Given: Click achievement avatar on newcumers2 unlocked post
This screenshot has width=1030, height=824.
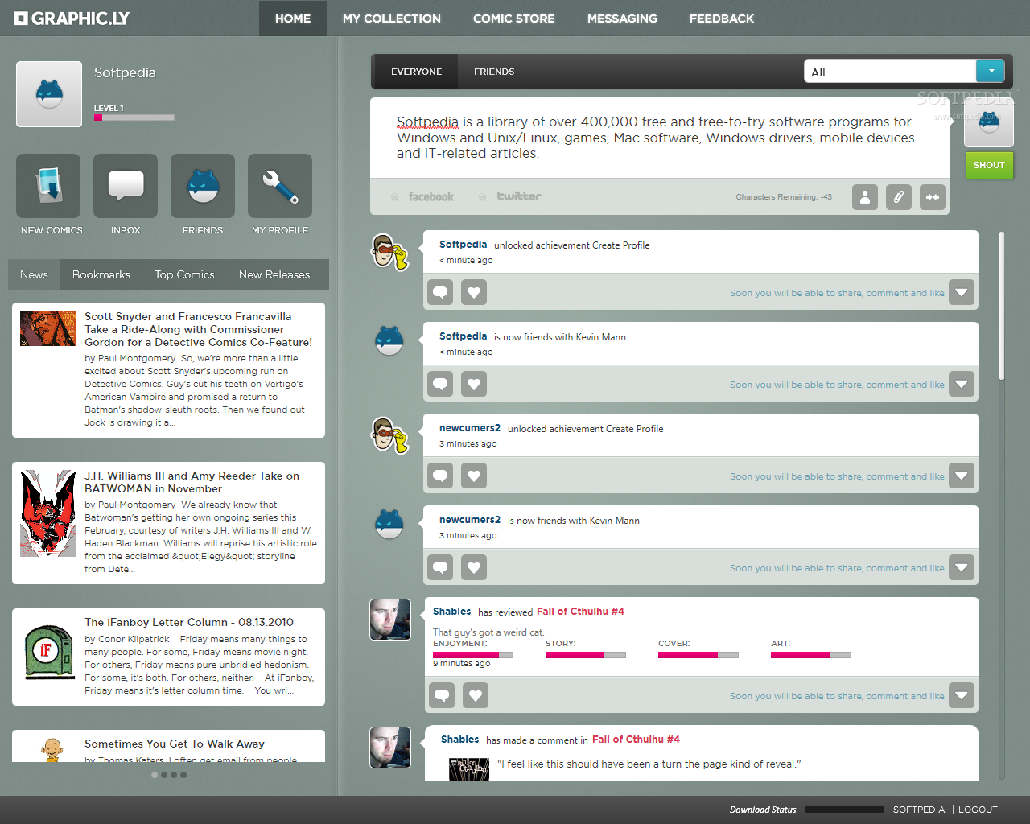Looking at the screenshot, I should pyautogui.click(x=389, y=435).
